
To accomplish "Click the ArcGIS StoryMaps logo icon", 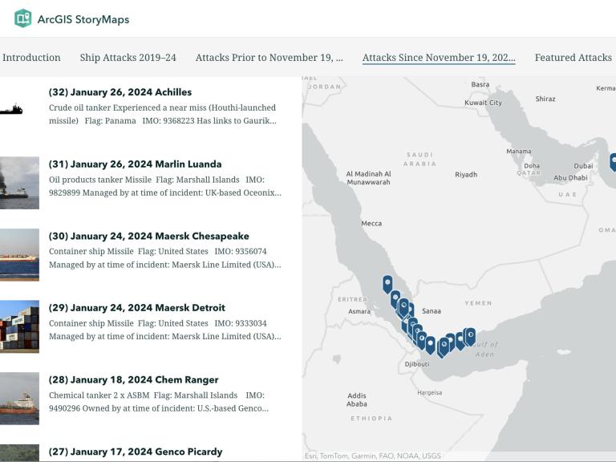I will click(22, 18).
